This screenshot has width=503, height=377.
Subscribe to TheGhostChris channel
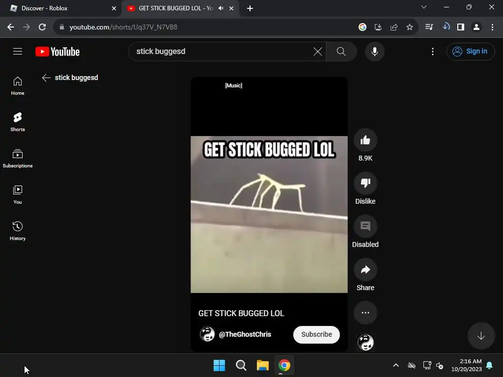pyautogui.click(x=316, y=334)
